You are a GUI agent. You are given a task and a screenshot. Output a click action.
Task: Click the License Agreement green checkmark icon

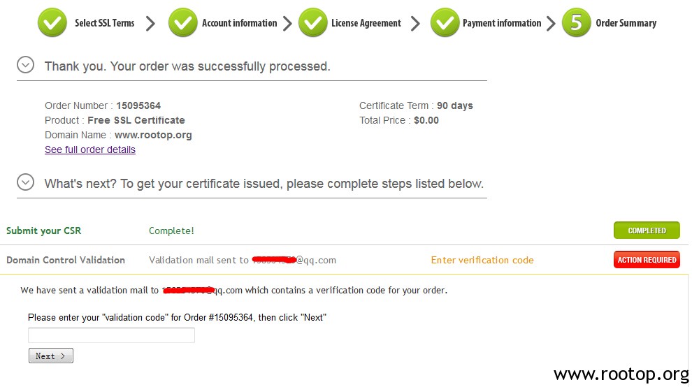[313, 22]
